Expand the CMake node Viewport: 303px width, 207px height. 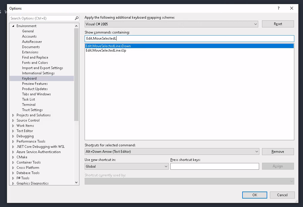[x=13, y=157]
